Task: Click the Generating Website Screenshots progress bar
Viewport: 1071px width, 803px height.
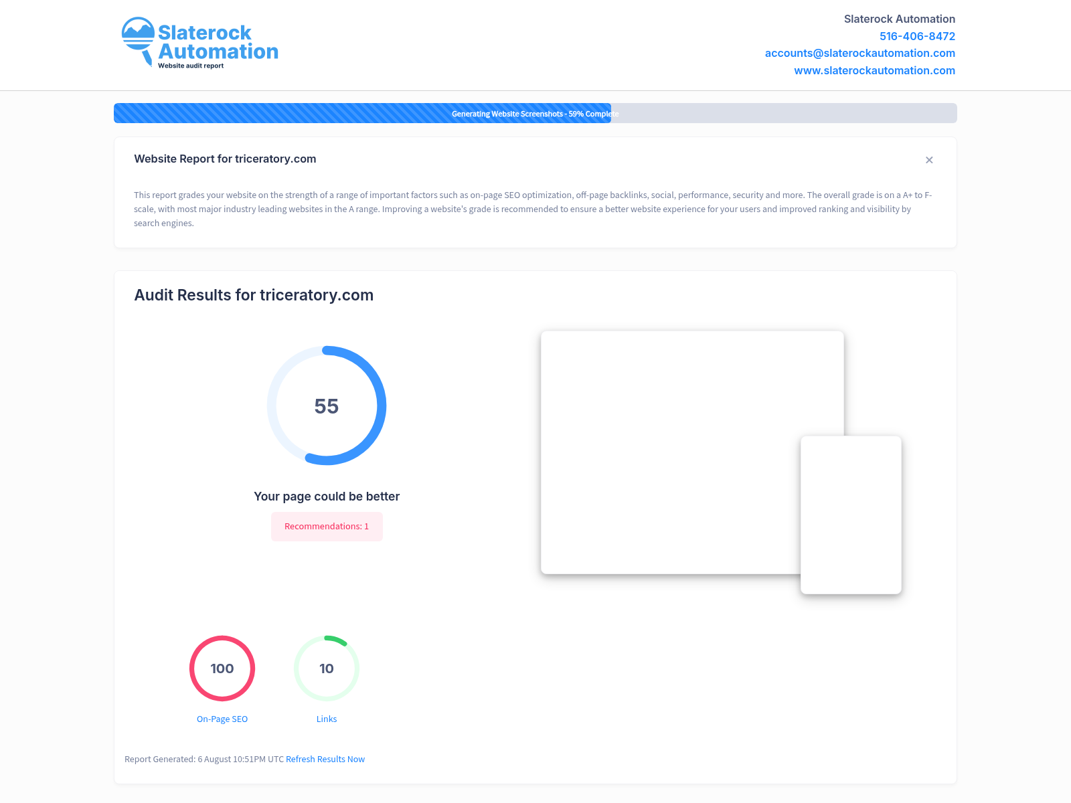Action: pos(535,113)
